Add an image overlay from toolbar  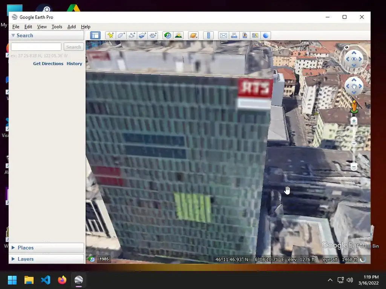[x=142, y=35]
